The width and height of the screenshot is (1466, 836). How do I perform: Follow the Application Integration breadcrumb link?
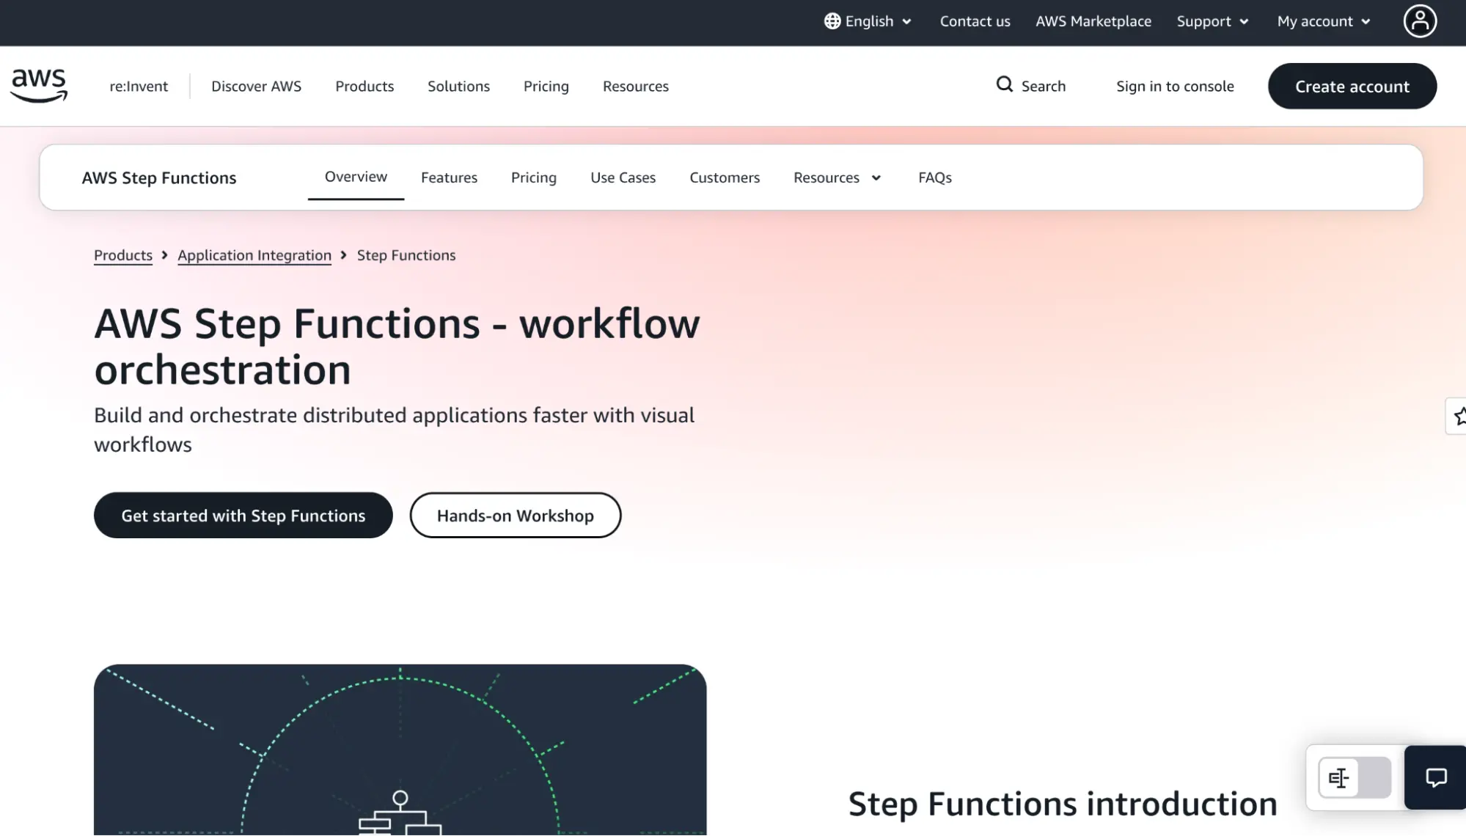tap(254, 255)
